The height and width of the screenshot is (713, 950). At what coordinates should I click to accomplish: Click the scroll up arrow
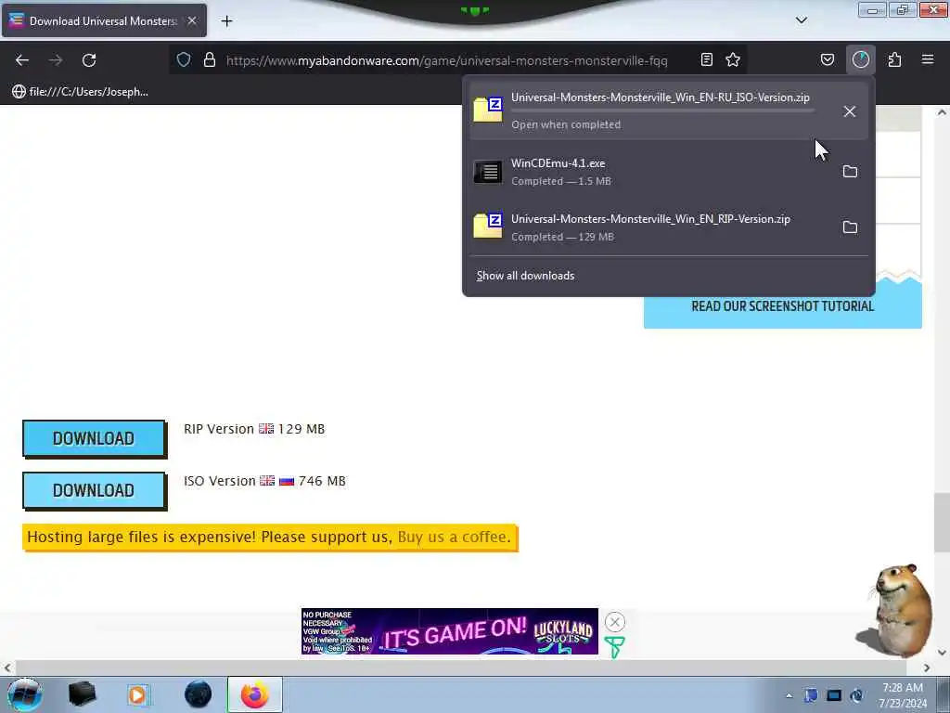click(942, 112)
